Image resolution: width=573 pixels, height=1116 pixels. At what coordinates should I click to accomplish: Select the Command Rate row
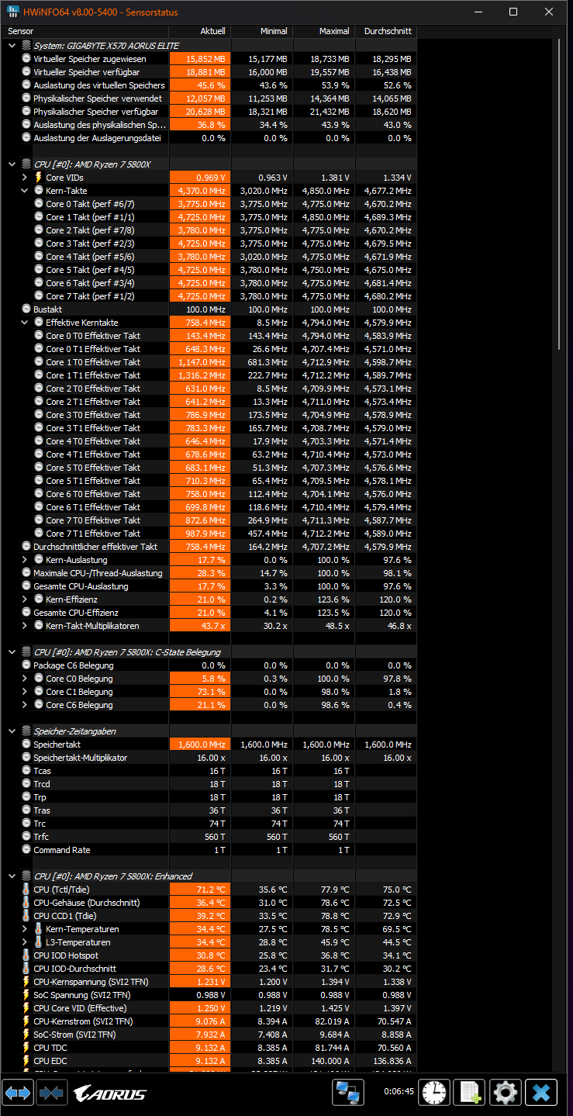tap(209, 850)
